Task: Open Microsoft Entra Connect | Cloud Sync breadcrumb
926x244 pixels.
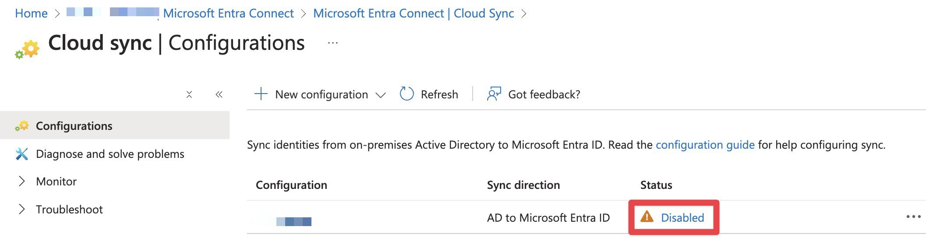Action: tap(414, 14)
